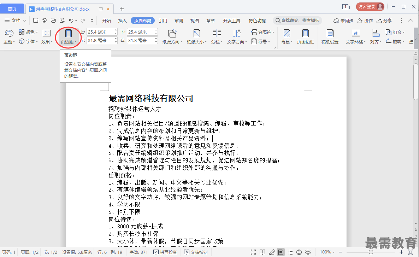Click the 文字方向 text direction icon
The width and height of the screenshot is (419, 257).
(237, 34)
